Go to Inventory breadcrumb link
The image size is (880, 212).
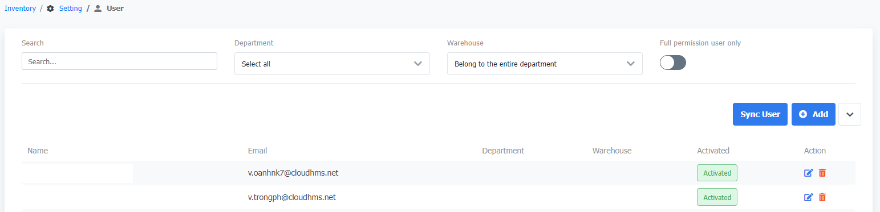point(21,9)
